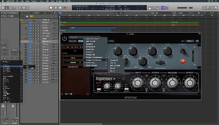The width and height of the screenshot is (219, 125).
Task: Open the Audio Units plugin submenu
Action: click(12, 102)
